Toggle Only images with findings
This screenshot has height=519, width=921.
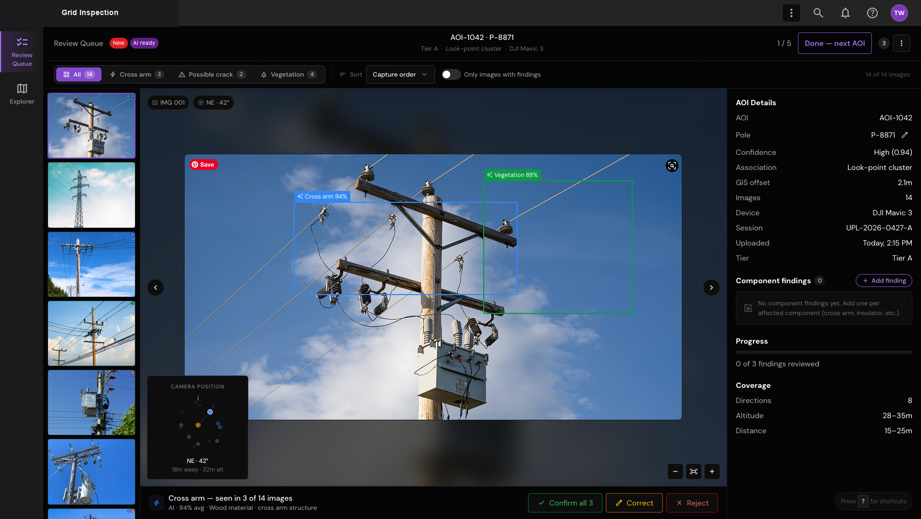(451, 74)
